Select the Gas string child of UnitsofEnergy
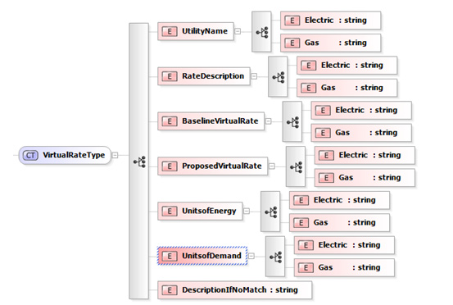Image resolution: width=453 pixels, height=305 pixels. pyautogui.click(x=339, y=223)
